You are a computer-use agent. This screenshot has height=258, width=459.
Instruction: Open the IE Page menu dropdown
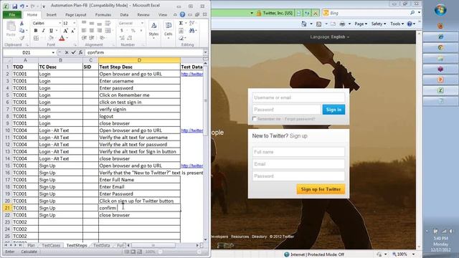361,24
